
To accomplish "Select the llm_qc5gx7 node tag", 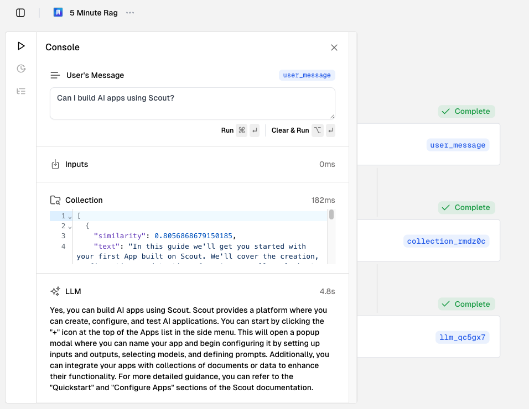I will 462,337.
